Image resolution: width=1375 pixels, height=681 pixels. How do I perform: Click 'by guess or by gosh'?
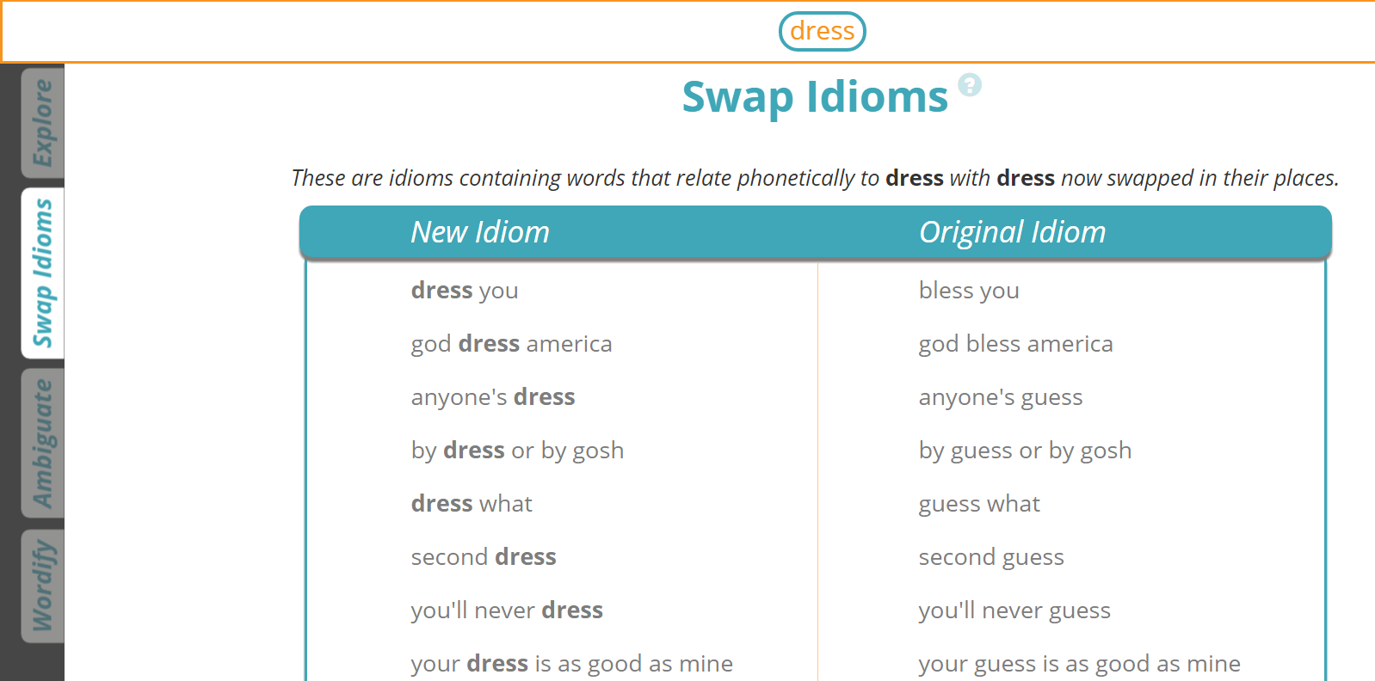[1025, 451]
